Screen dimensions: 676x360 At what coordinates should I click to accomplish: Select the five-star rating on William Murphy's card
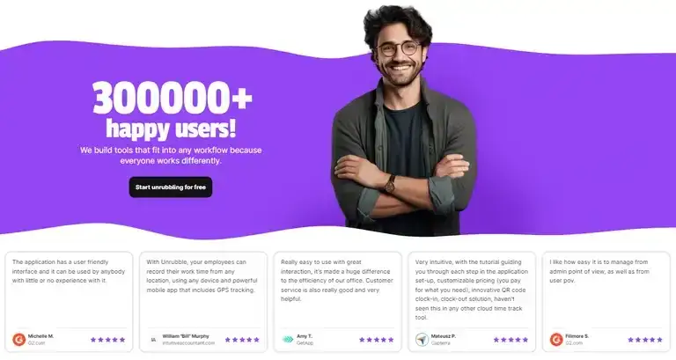242,340
